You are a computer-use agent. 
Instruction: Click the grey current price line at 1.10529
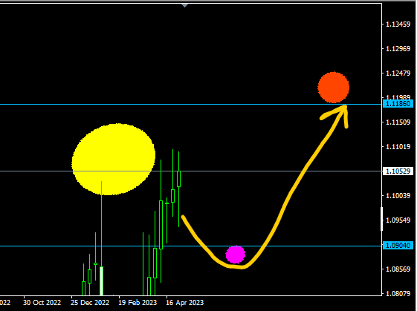coord(191,171)
